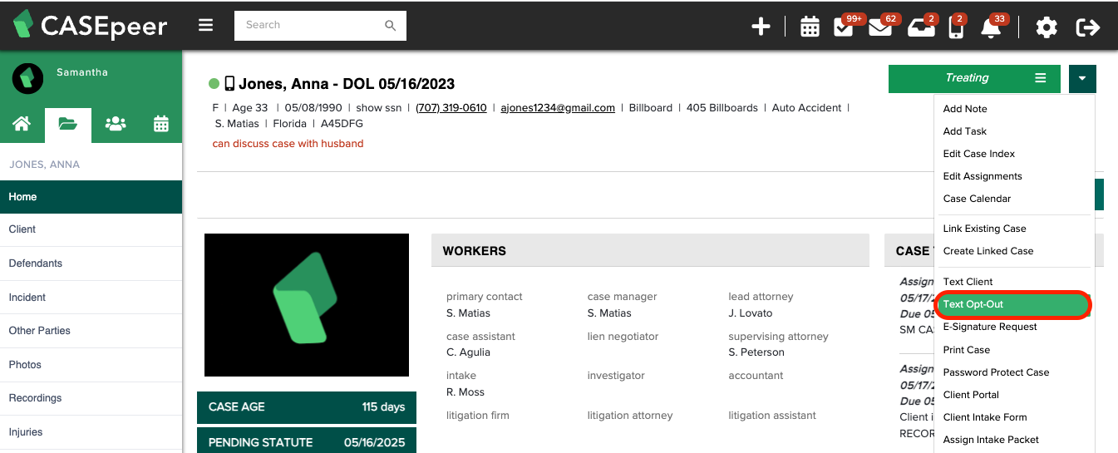Open the sidebar calendar icon tab
The width and height of the screenshot is (1118, 453).
click(161, 124)
